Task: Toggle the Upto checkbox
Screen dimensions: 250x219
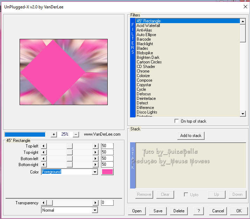Action: tap(186, 194)
